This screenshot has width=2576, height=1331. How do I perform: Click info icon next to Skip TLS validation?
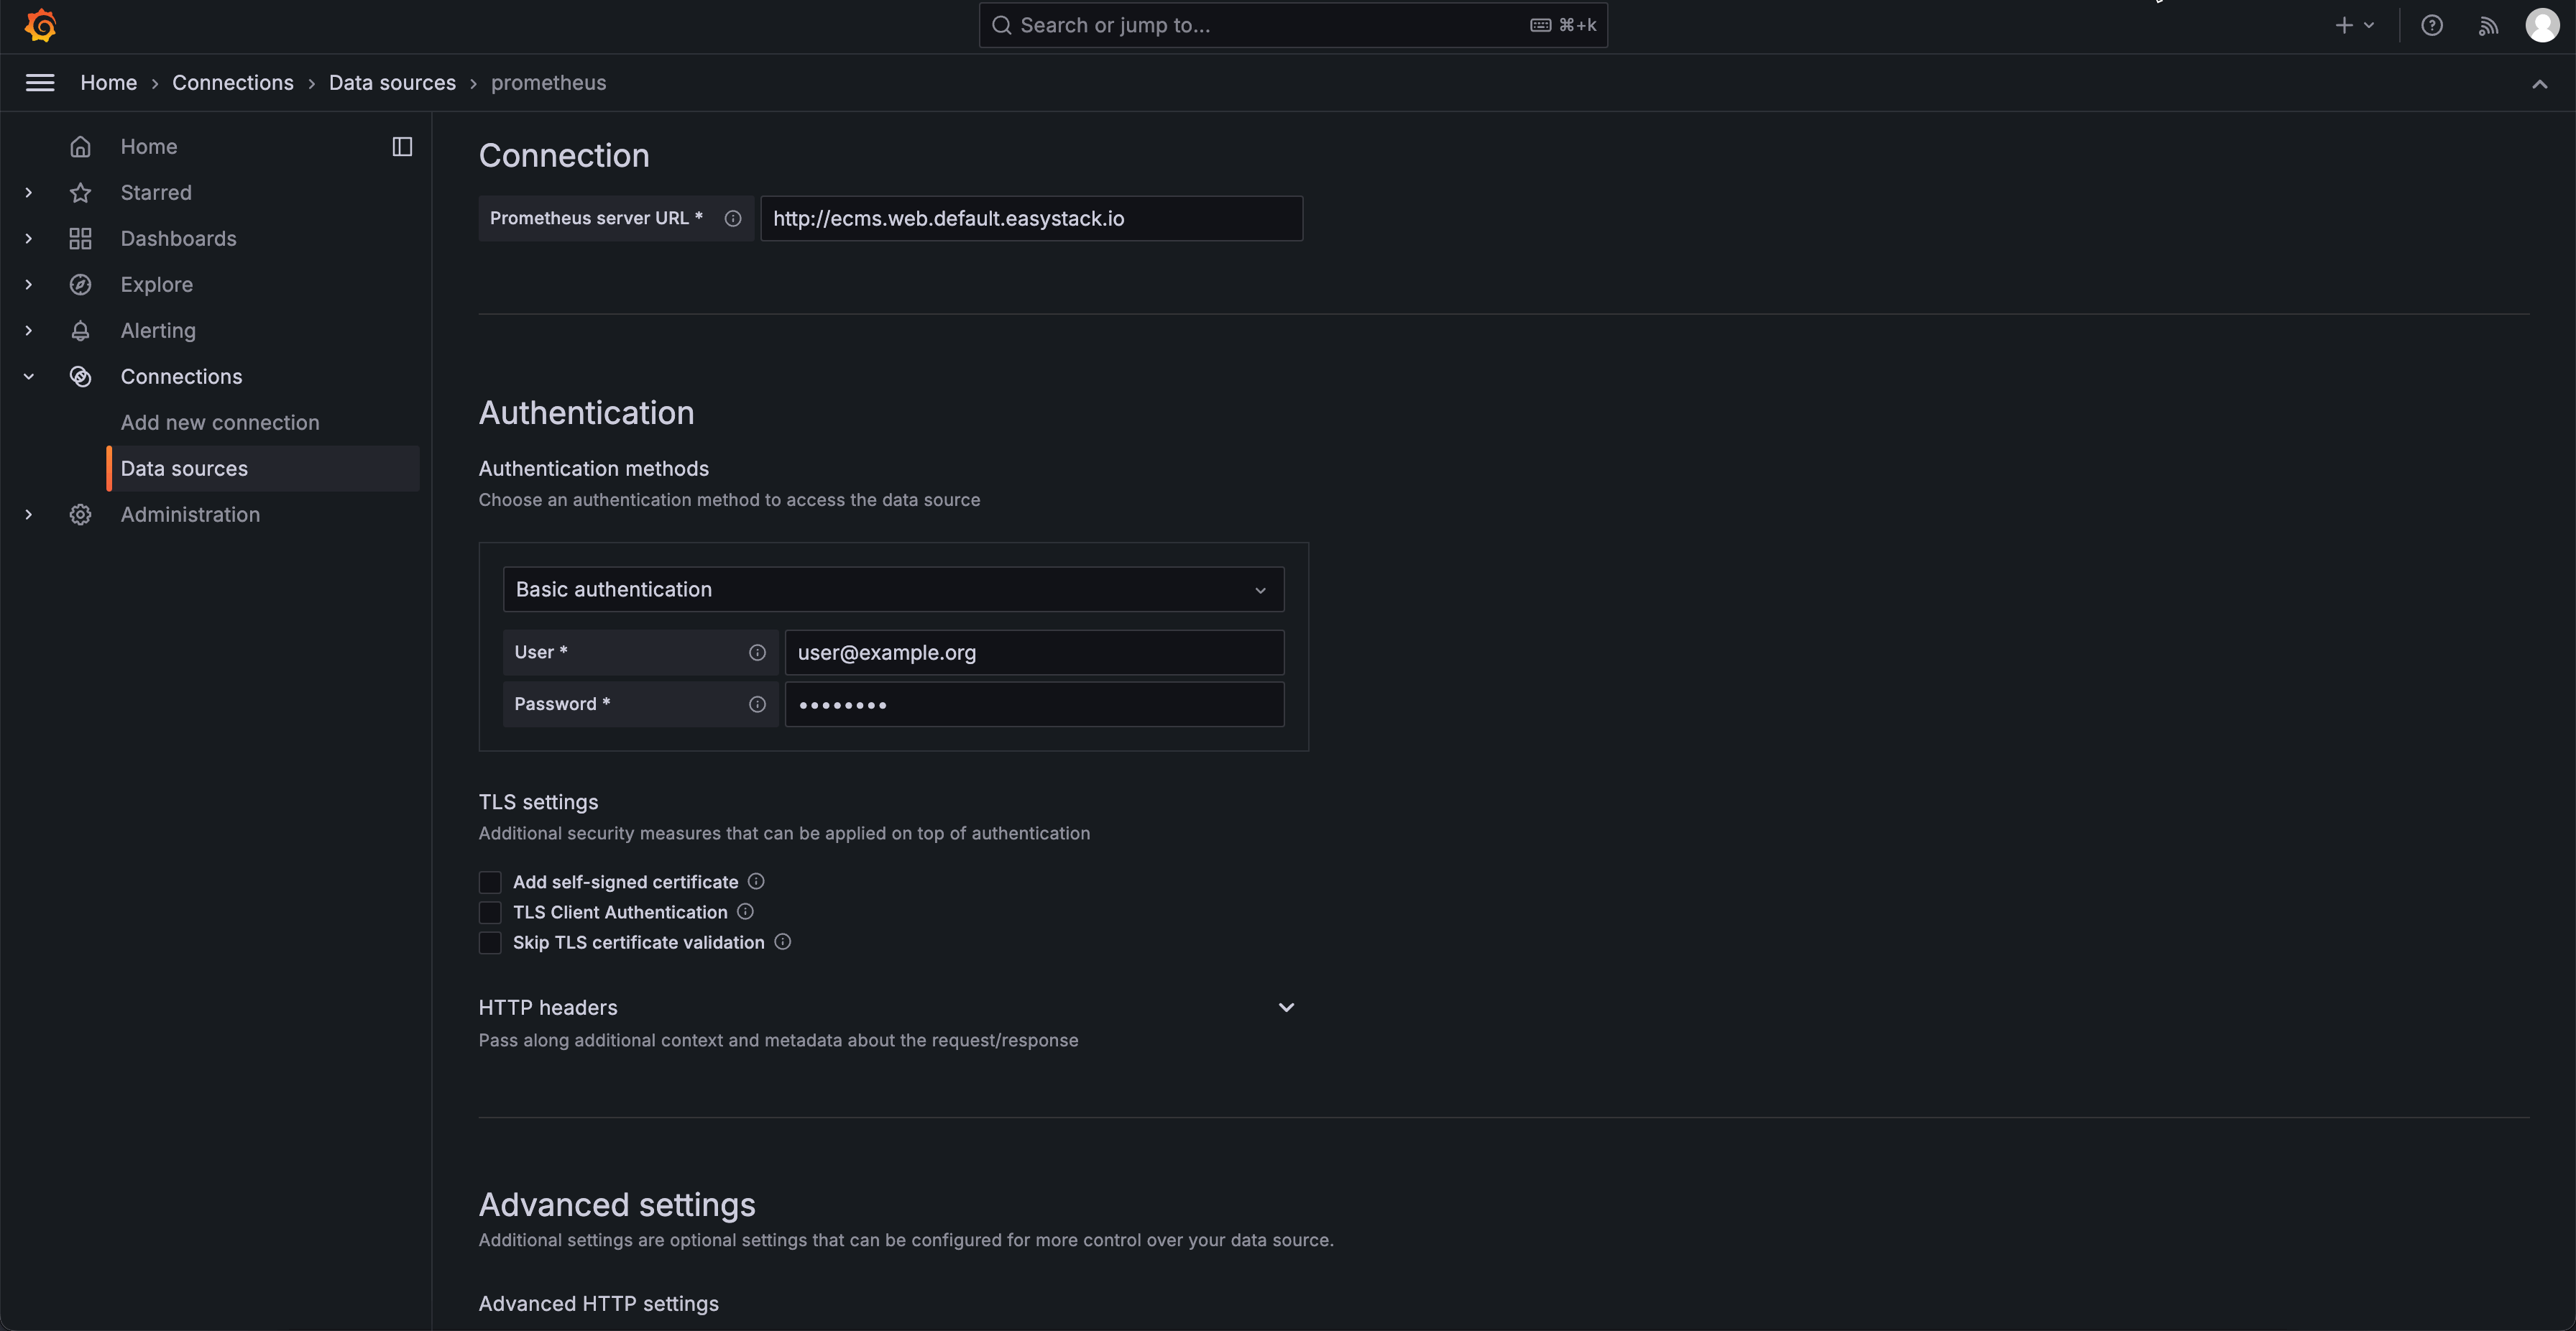click(783, 942)
